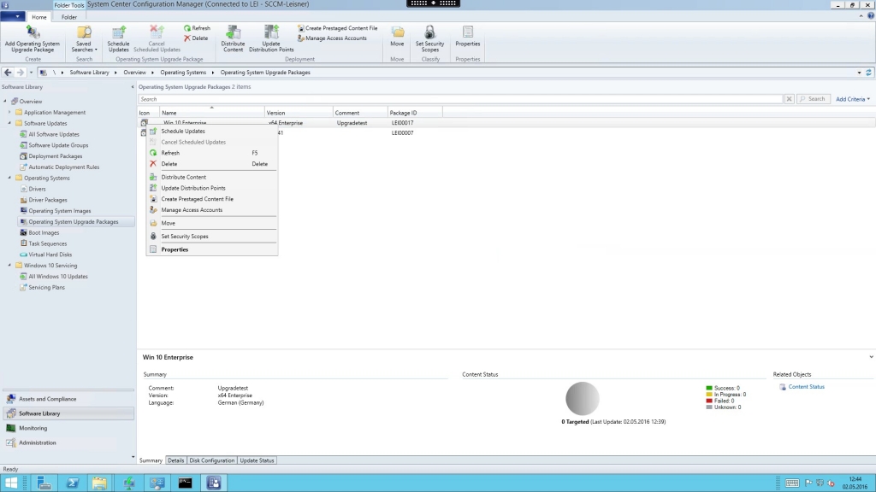The width and height of the screenshot is (876, 492).
Task: Switch to the Details tab
Action: click(x=175, y=460)
